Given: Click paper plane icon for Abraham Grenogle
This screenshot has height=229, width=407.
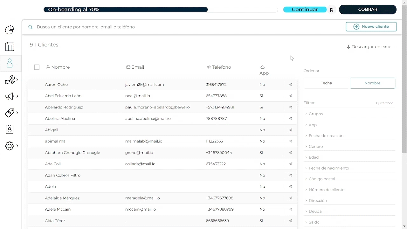Looking at the screenshot, I should 291,153.
